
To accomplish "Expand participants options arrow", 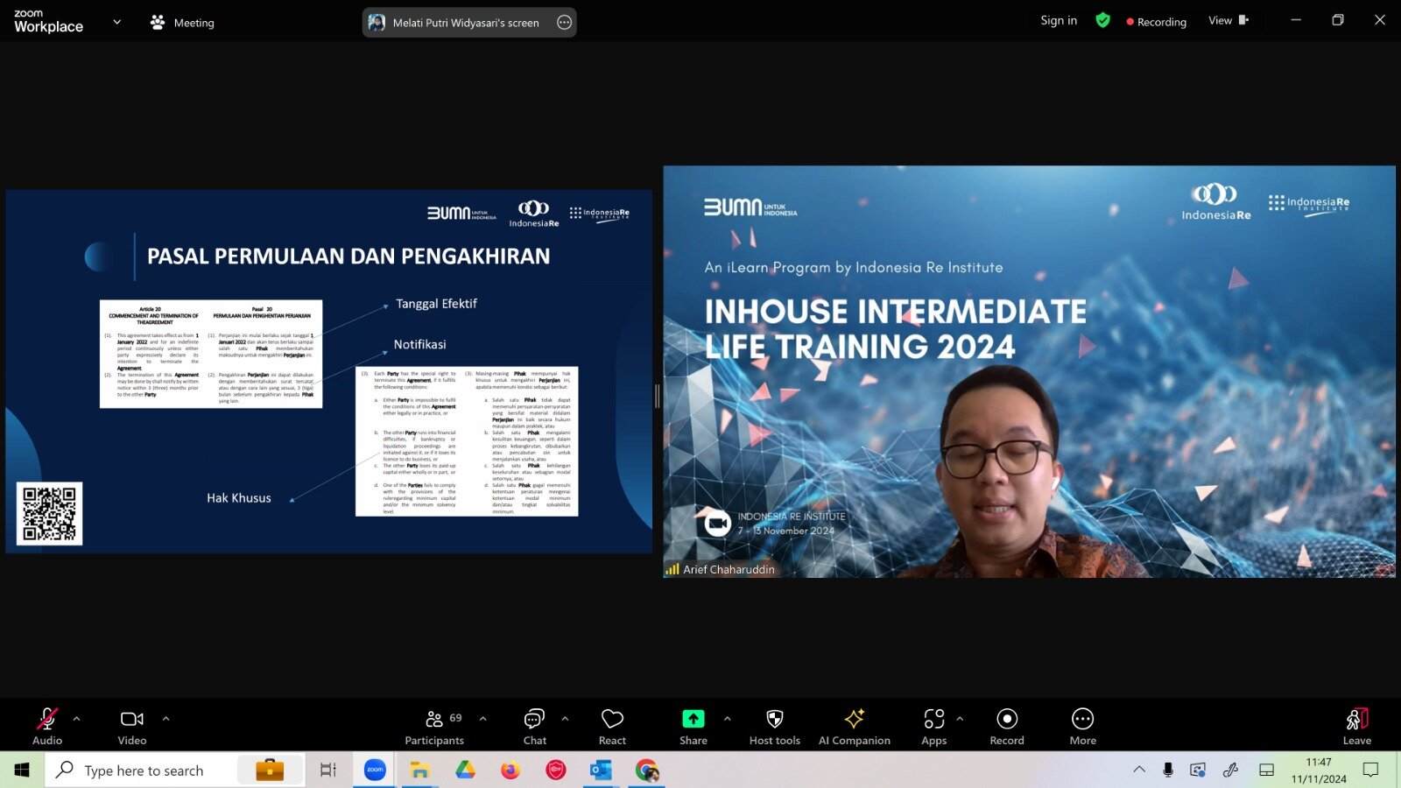I will tap(482, 719).
